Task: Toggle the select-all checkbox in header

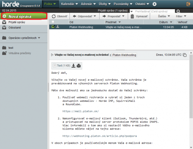Action: [x=53, y=22]
